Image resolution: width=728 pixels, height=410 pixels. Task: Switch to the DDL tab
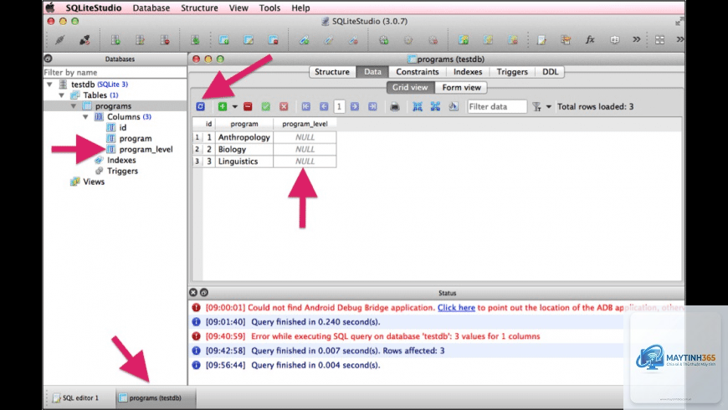(550, 71)
